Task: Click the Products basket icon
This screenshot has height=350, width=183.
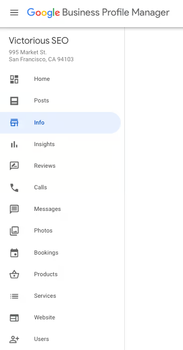Action: 14,274
